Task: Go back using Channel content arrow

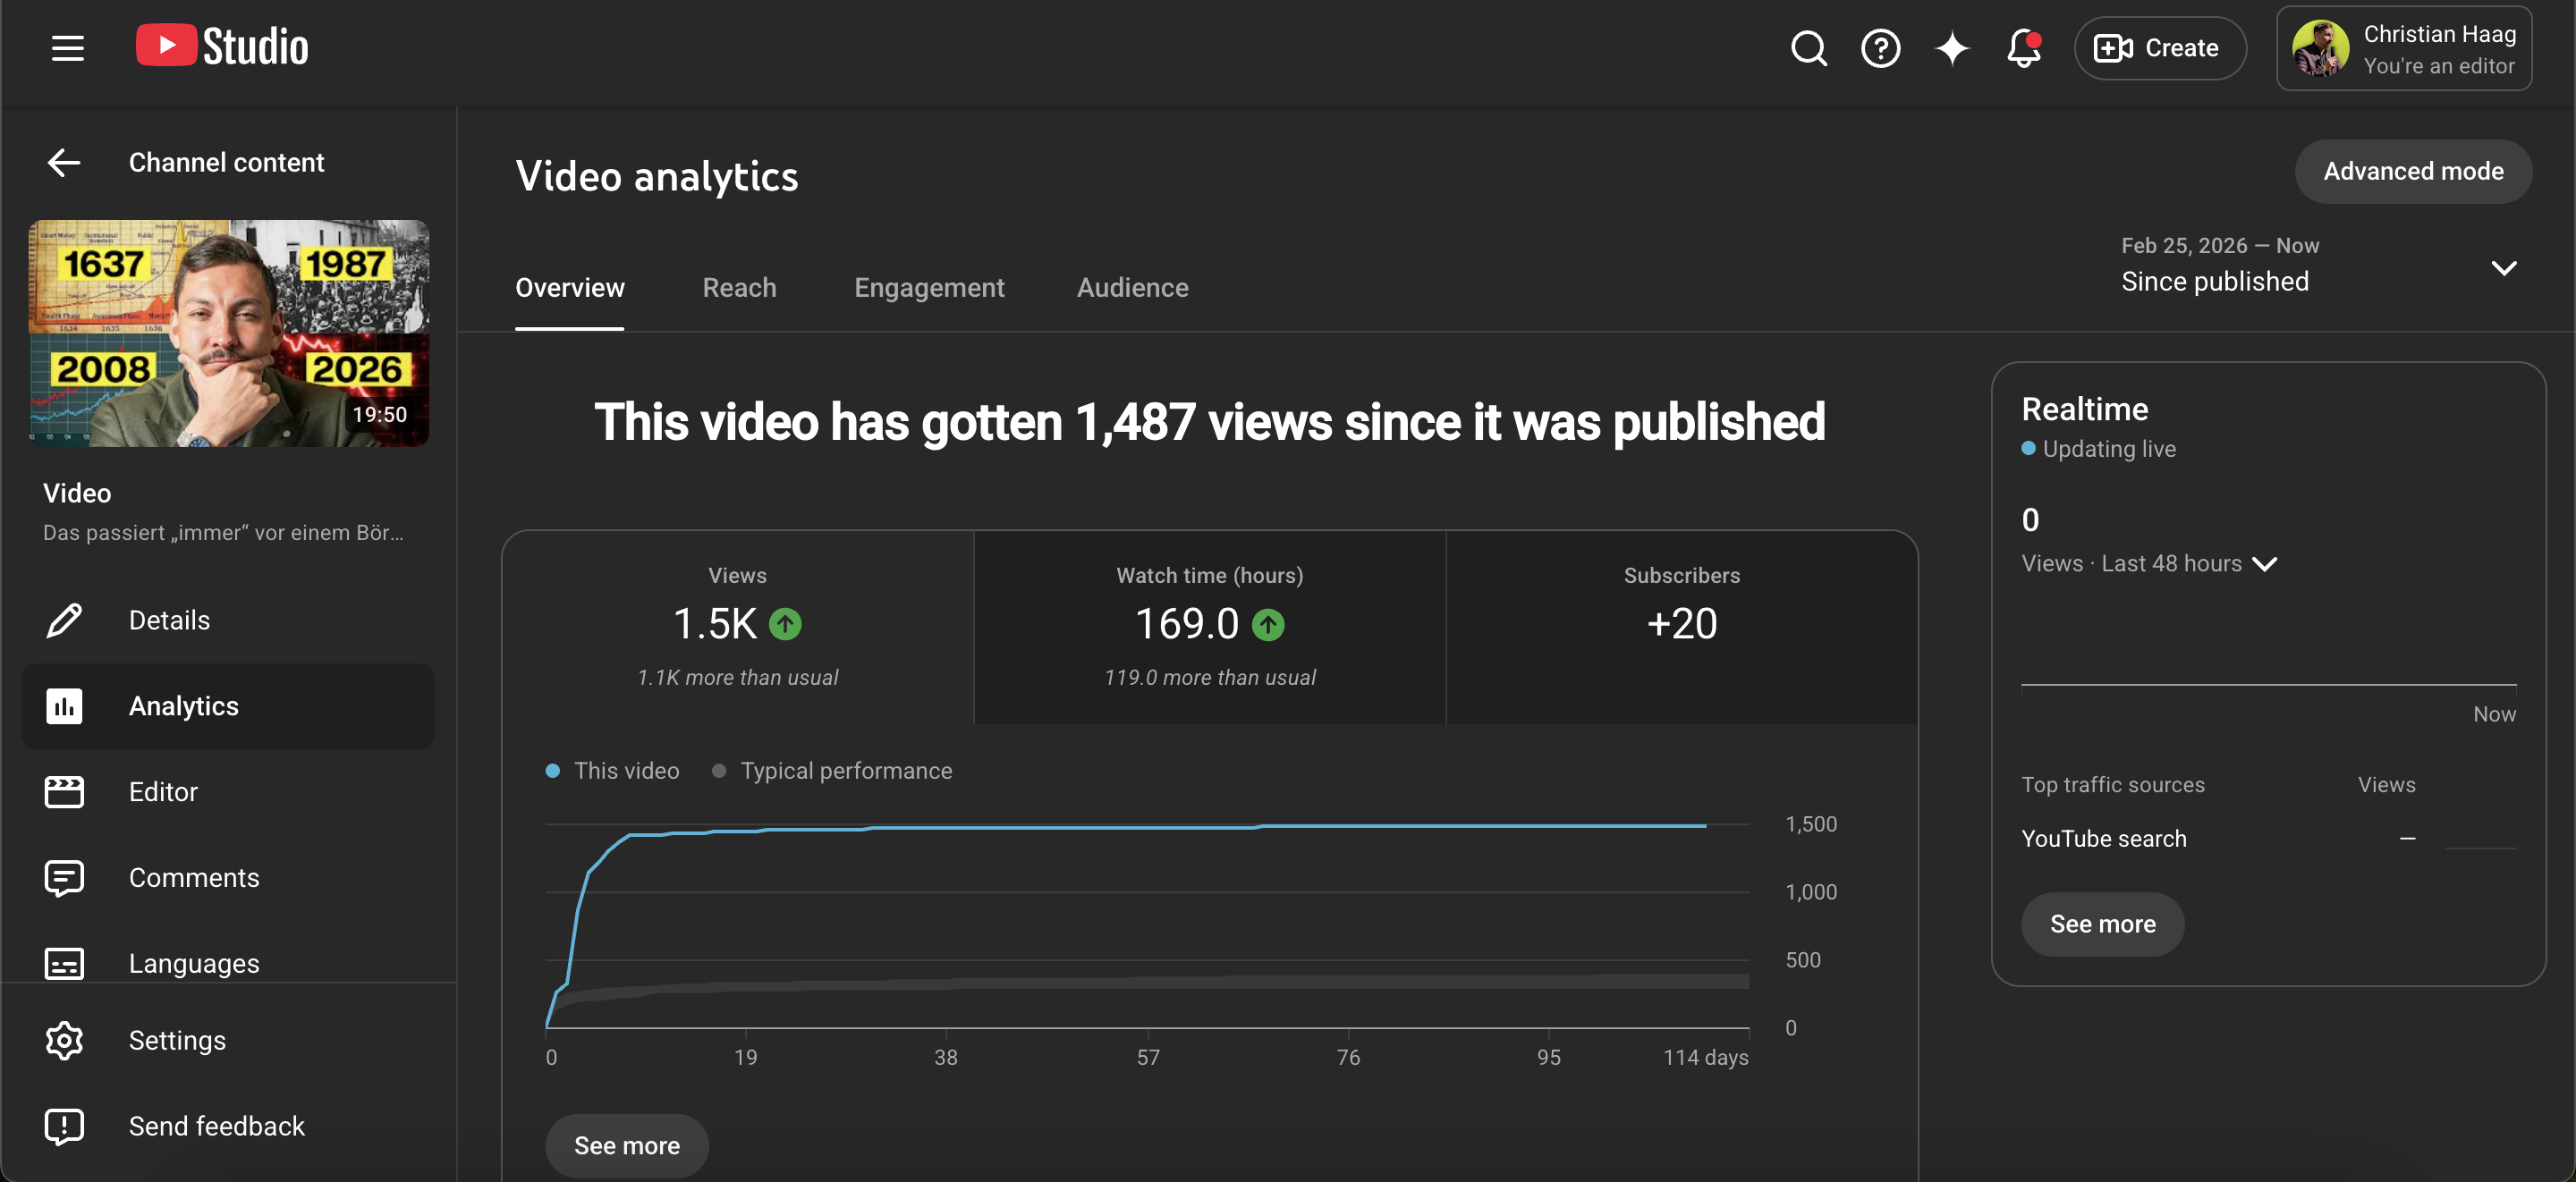Action: tap(64, 162)
